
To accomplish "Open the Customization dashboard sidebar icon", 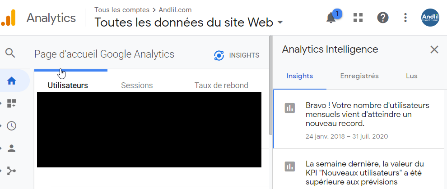I will 12,103.
